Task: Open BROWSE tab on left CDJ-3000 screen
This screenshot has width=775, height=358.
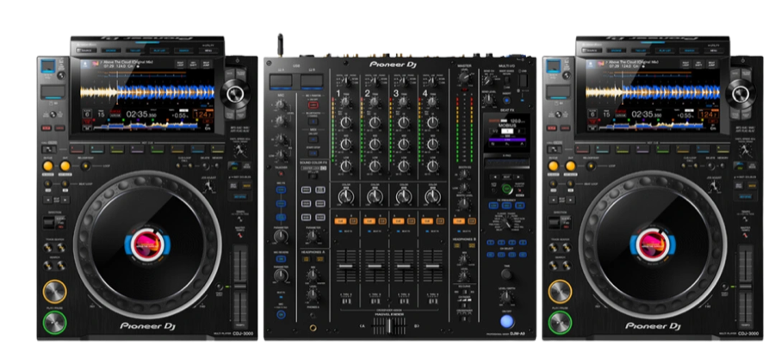Action: [112, 51]
